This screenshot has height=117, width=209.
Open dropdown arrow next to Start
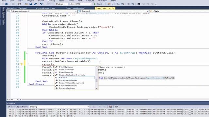pyautogui.click(x=104, y=4)
